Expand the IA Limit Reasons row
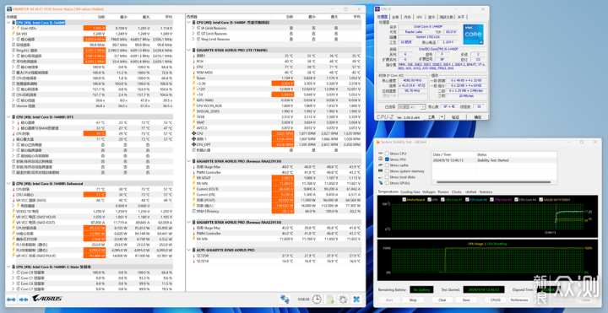Screen dimensions: 608x313 pos(193,29)
